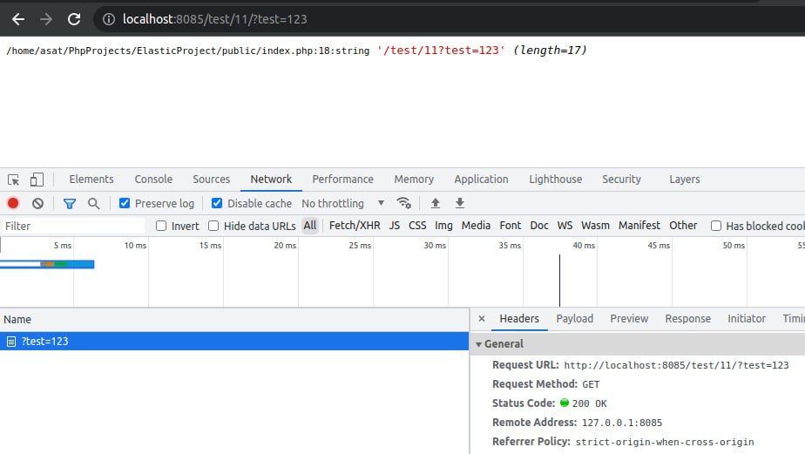Switch to Application tab
This screenshot has width=805, height=454.
(x=481, y=180)
